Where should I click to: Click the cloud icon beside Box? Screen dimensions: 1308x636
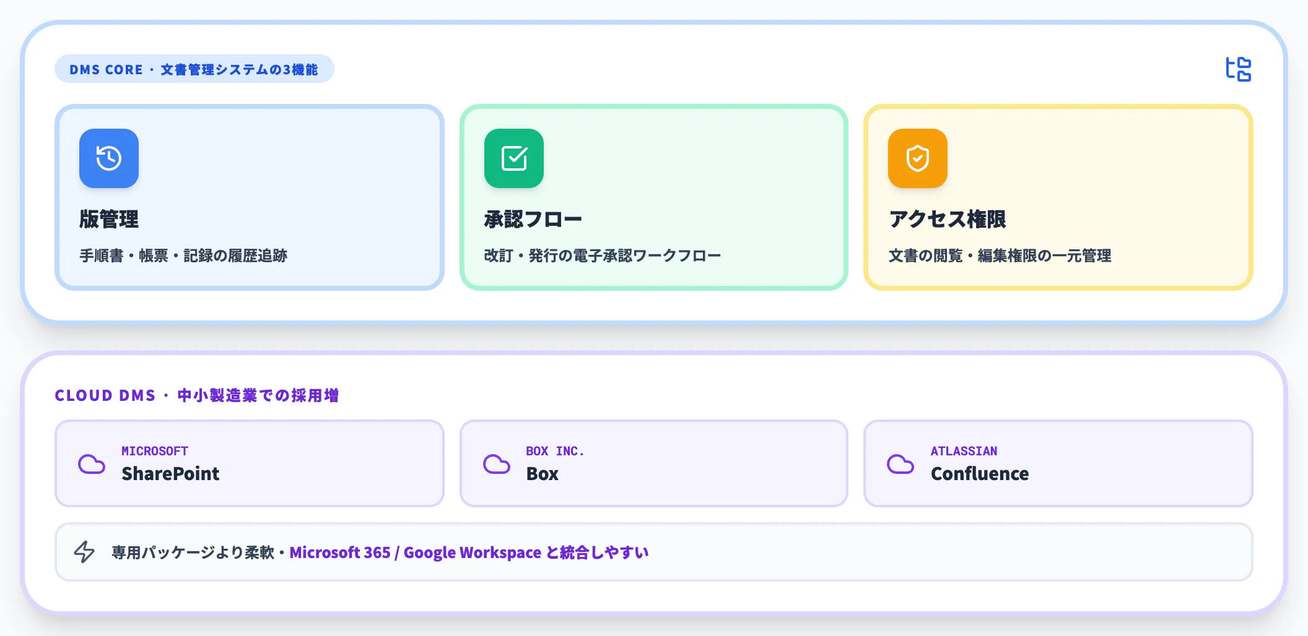pyautogui.click(x=497, y=464)
